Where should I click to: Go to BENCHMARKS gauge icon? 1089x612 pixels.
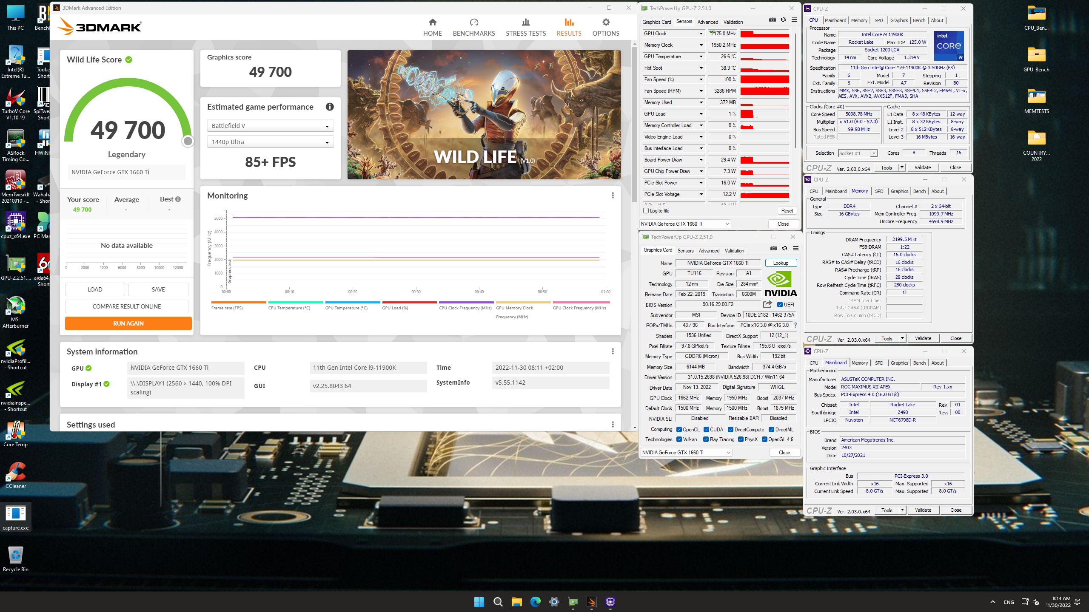click(474, 22)
